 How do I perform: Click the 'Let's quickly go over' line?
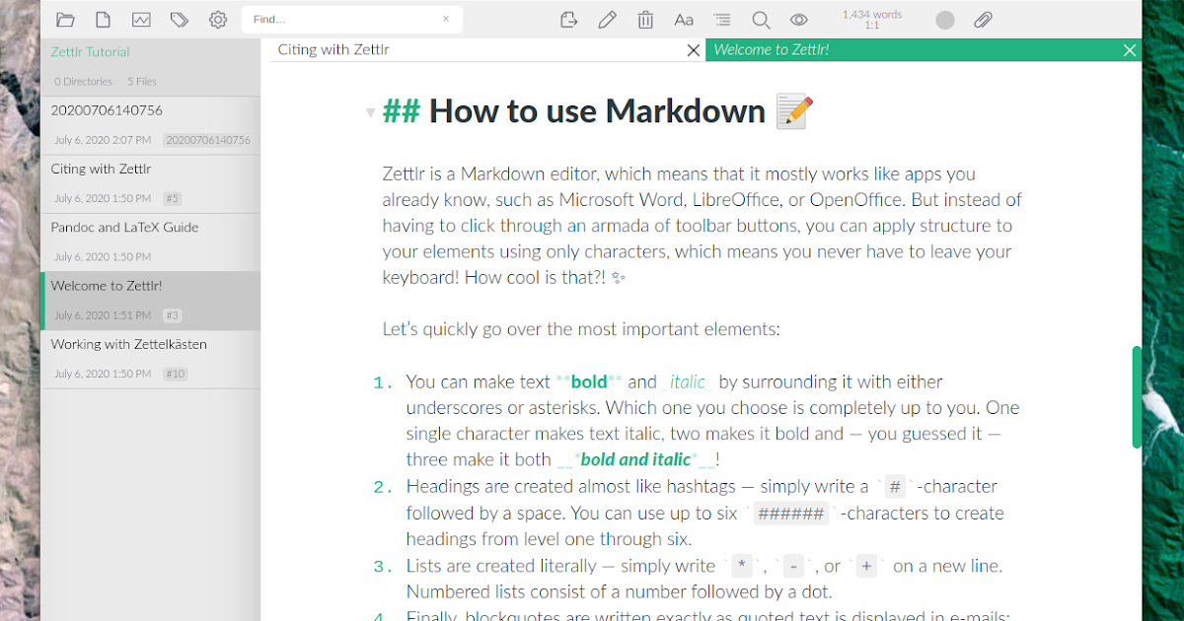click(x=581, y=329)
